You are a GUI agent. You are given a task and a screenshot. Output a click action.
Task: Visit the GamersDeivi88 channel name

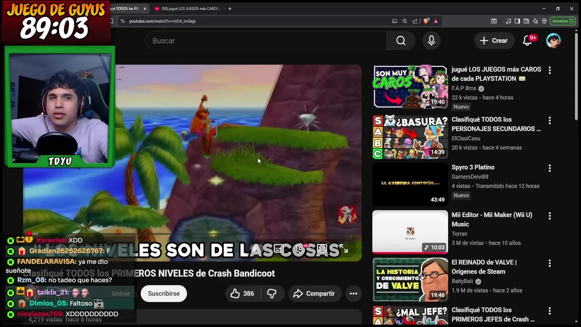pyautogui.click(x=470, y=177)
